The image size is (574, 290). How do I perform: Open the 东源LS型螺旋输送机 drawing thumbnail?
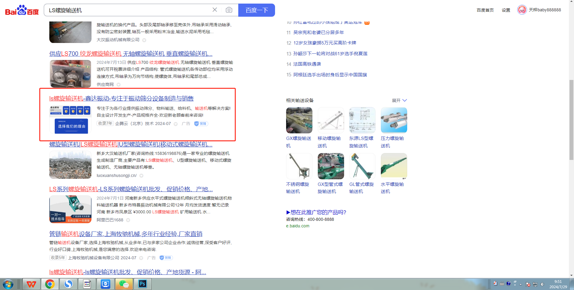[362, 120]
